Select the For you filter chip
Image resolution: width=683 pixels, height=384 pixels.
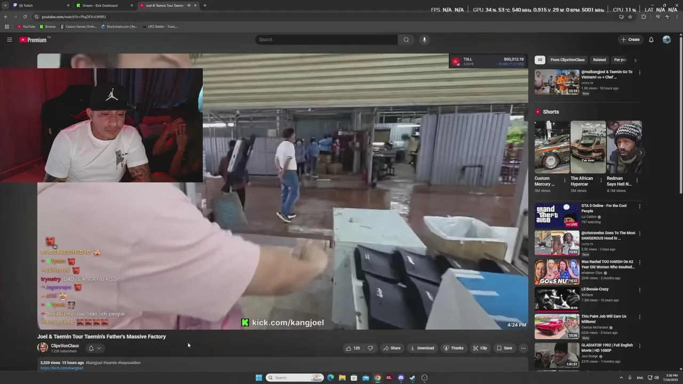tap(620, 60)
